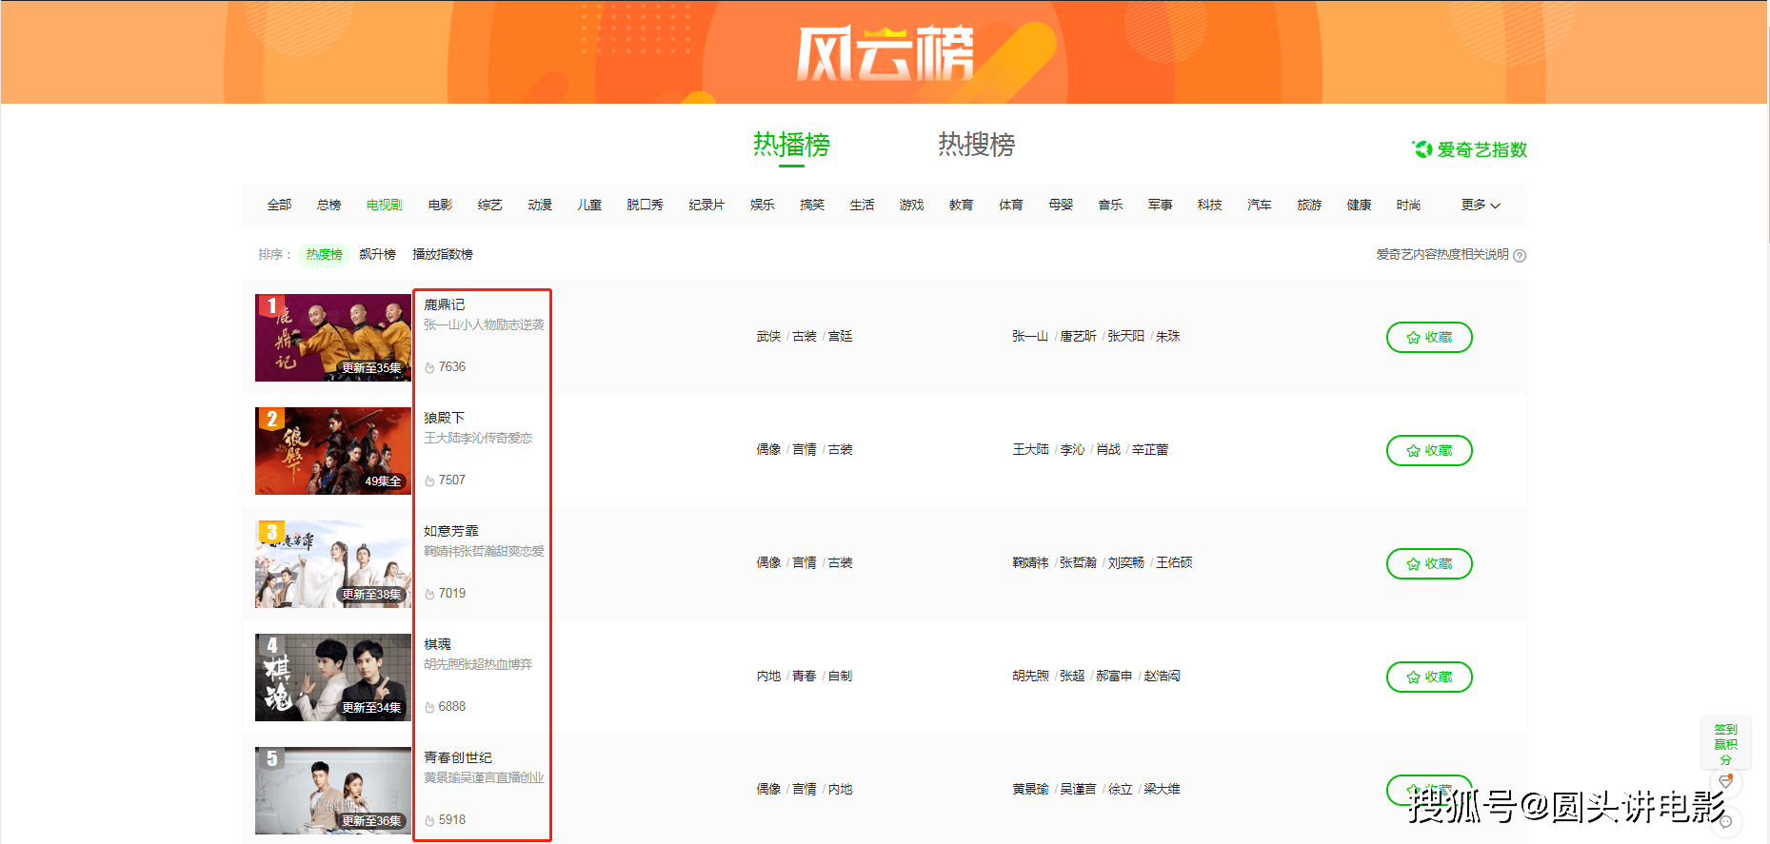
Task: Select the 电视剧 category
Action: pos(384,205)
